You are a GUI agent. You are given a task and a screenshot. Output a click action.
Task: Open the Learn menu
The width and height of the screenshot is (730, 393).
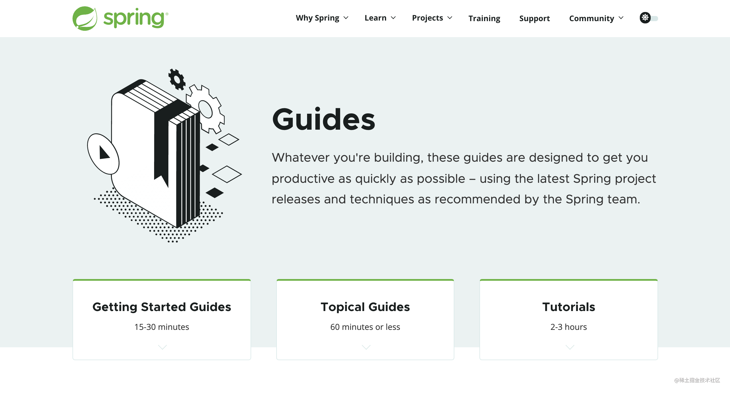[380, 18]
